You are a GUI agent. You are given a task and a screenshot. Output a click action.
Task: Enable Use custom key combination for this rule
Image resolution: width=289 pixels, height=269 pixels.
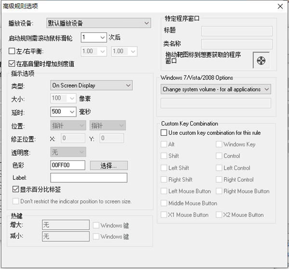click(164, 132)
